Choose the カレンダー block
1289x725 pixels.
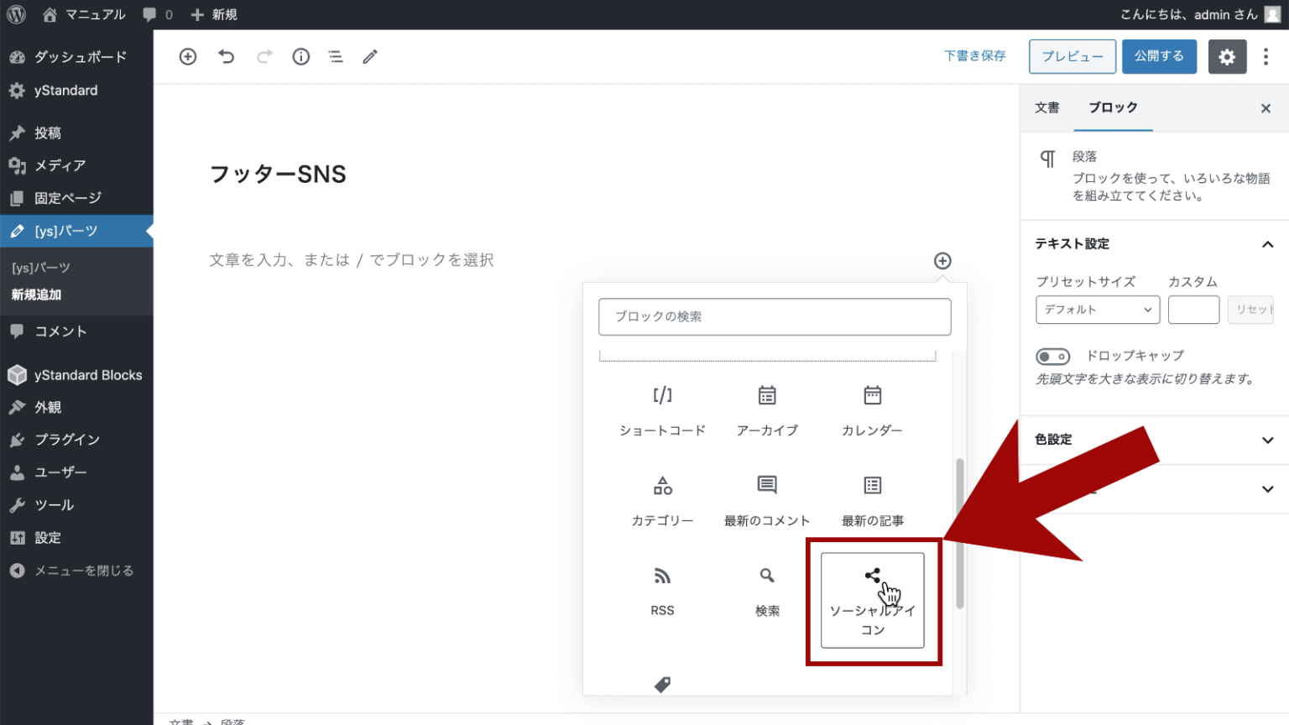click(872, 411)
